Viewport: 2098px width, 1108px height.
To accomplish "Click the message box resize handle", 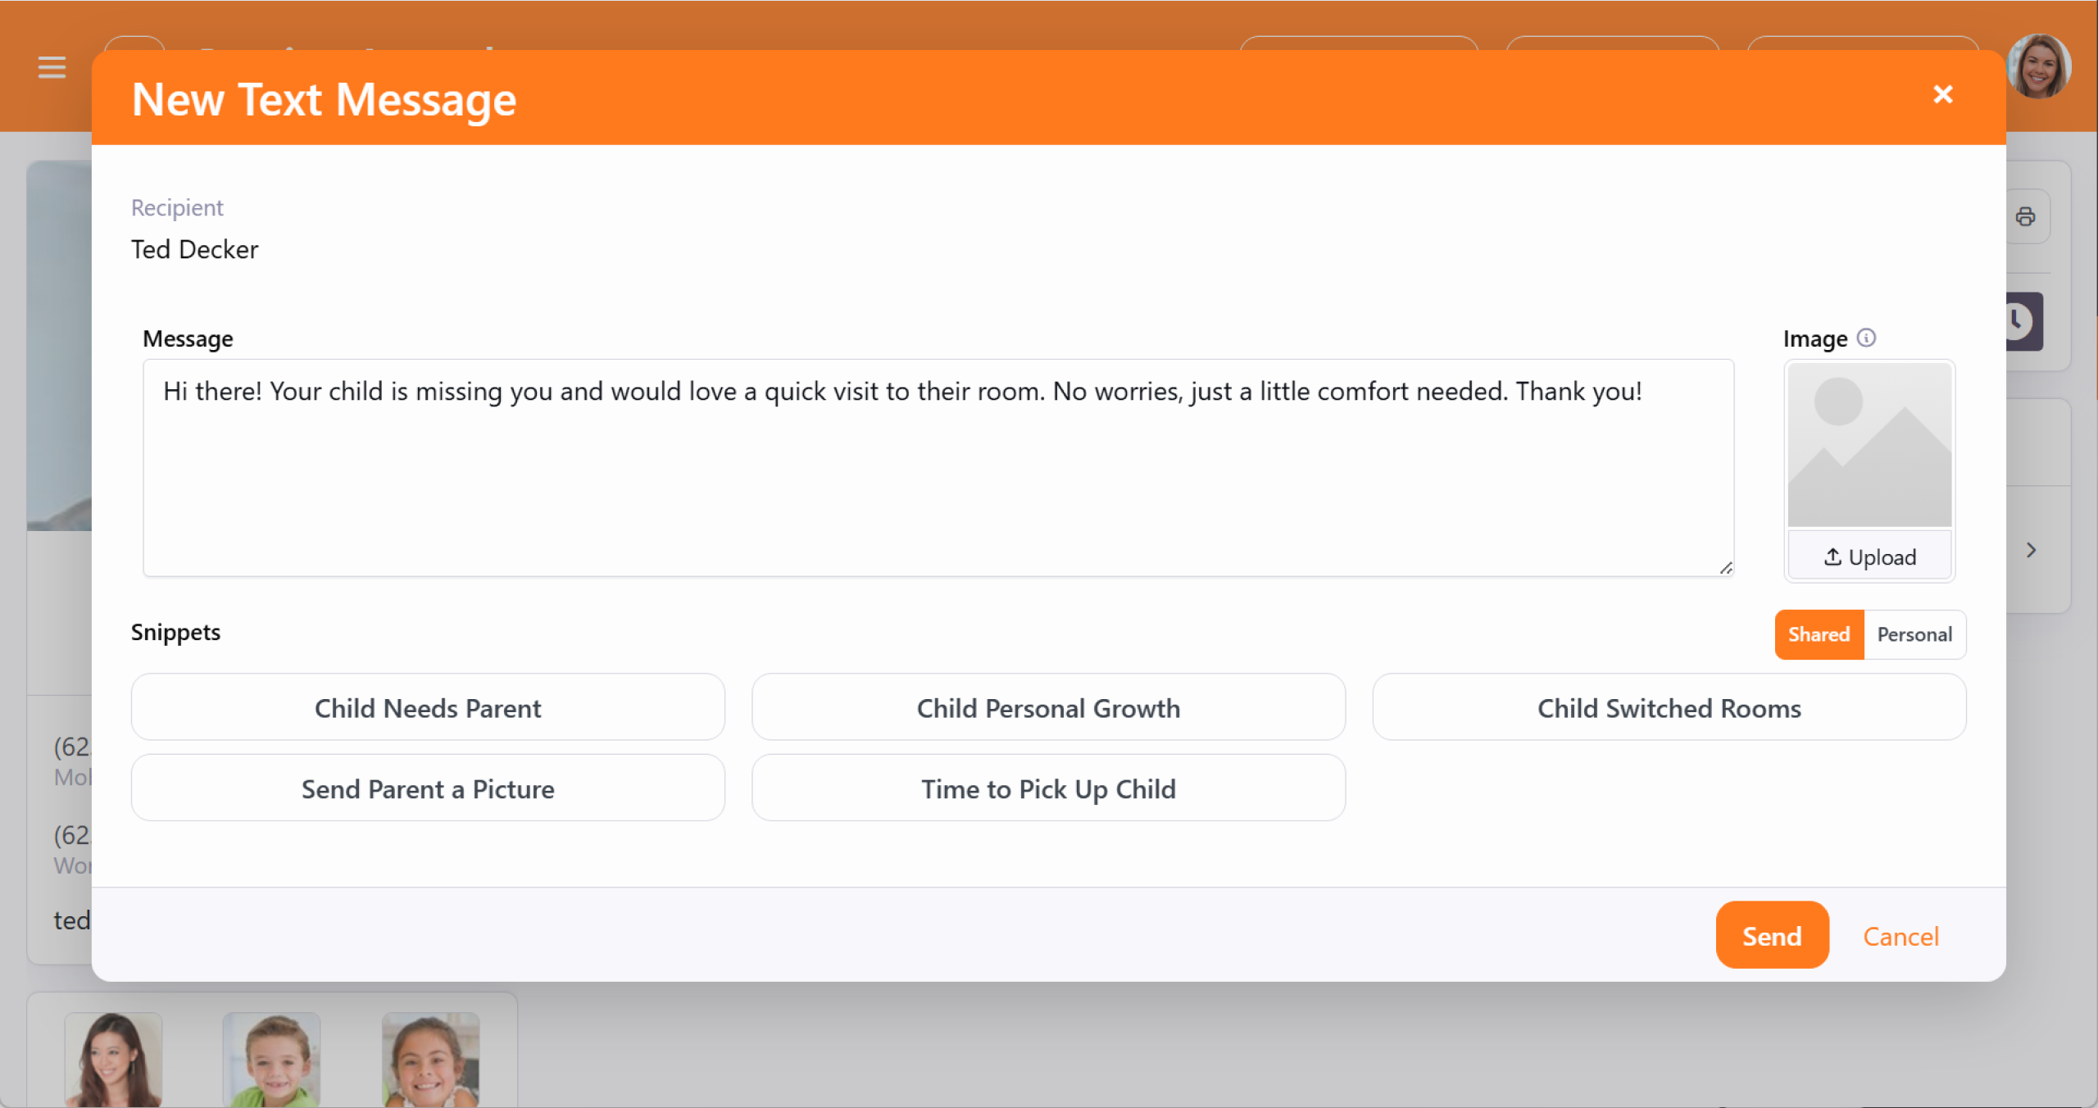I will pos(1725,568).
